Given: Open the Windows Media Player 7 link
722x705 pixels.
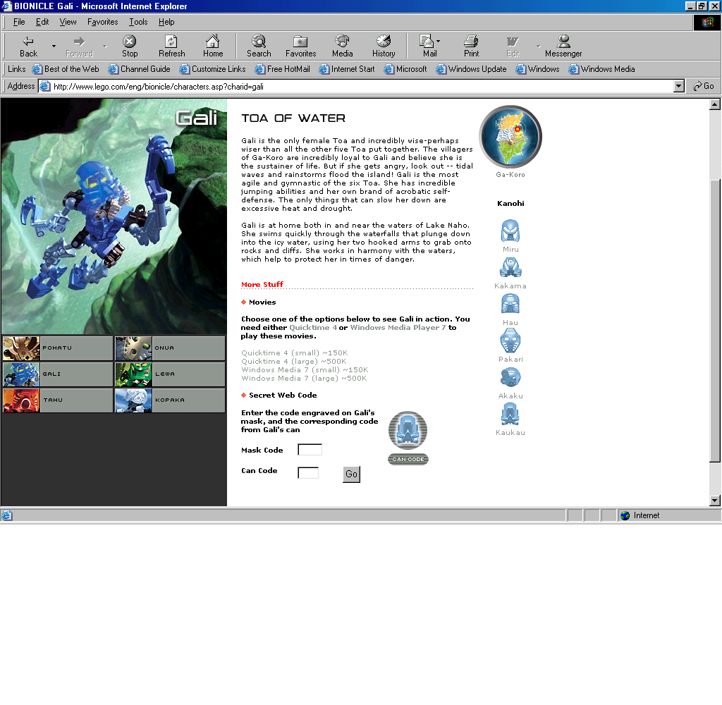Looking at the screenshot, I should click(x=398, y=327).
